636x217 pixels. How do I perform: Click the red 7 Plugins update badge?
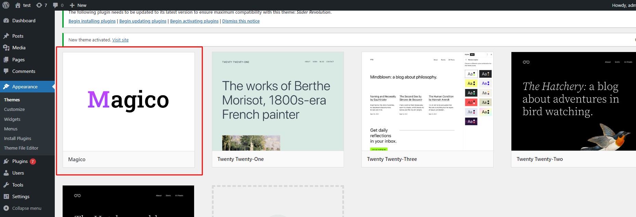pyautogui.click(x=33, y=162)
